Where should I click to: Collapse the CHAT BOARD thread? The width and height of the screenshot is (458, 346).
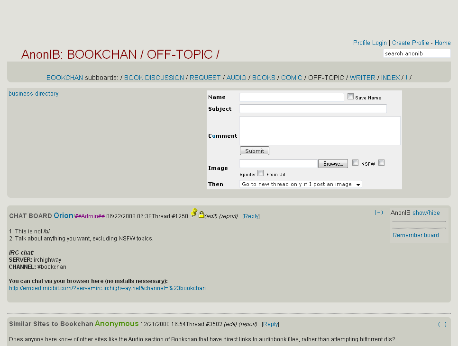(x=378, y=213)
